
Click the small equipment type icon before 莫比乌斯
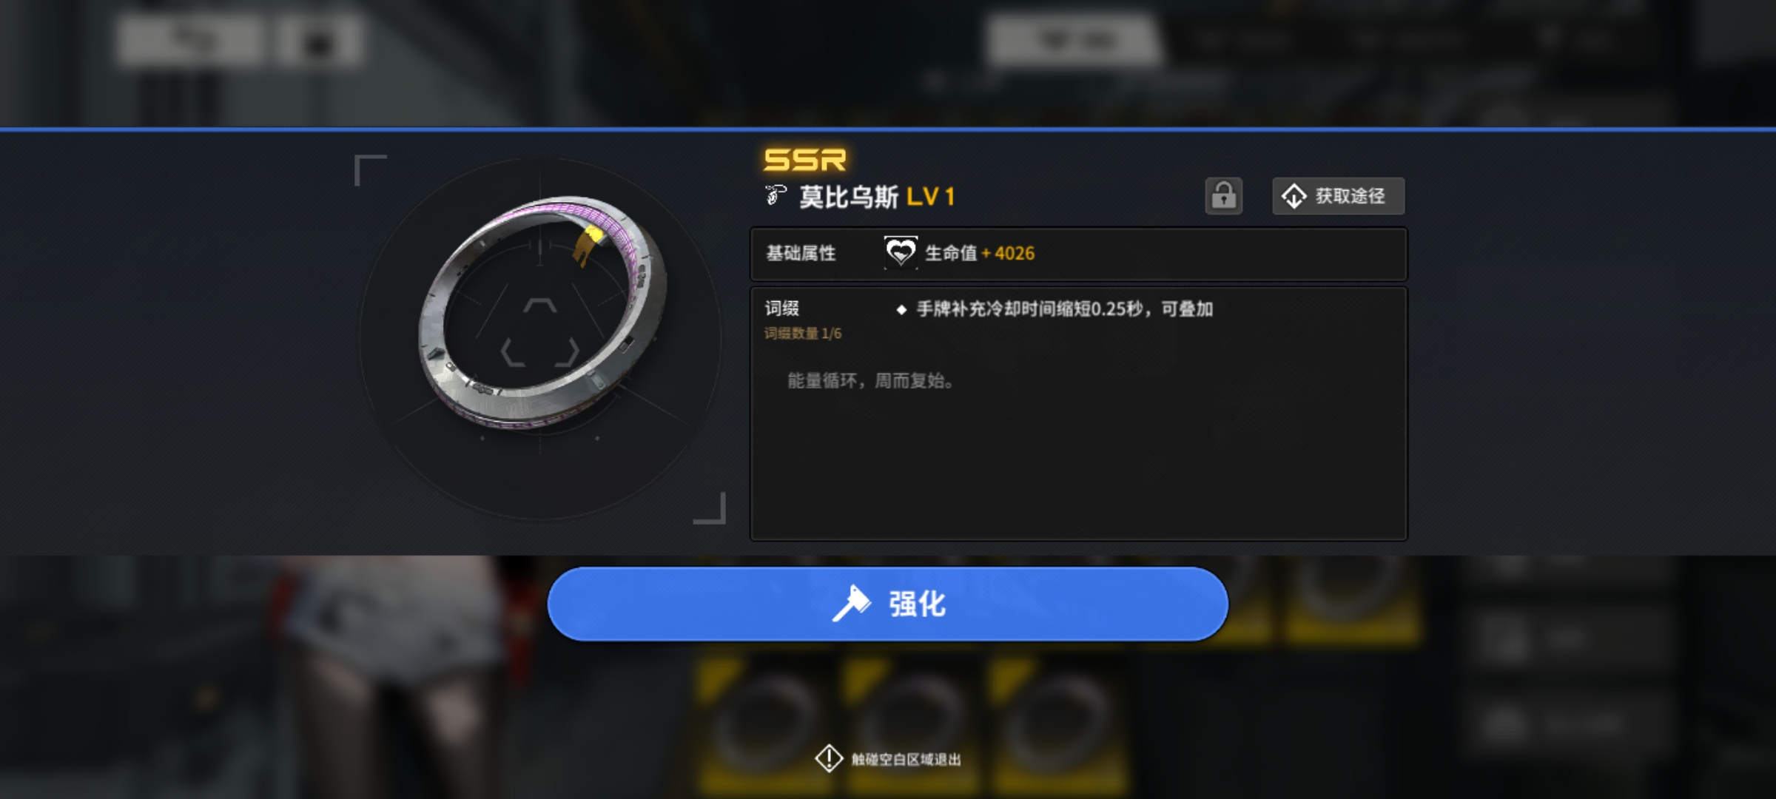coord(775,195)
